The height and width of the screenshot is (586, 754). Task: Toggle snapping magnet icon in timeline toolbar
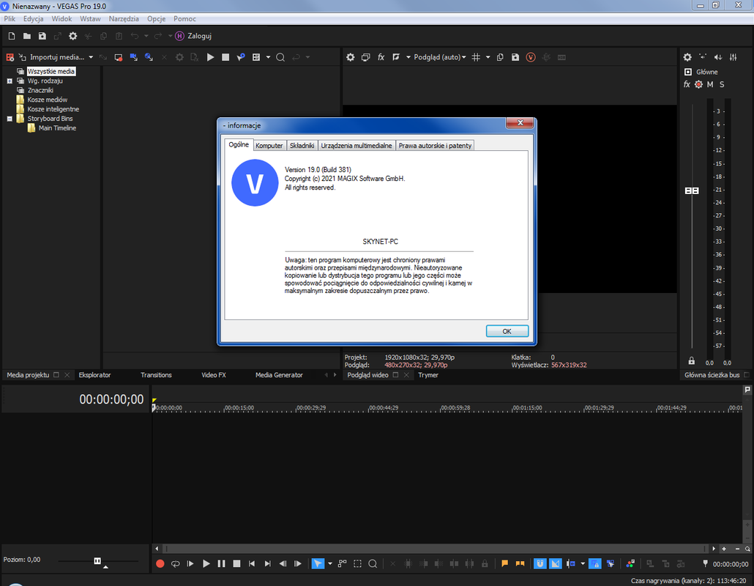pyautogui.click(x=540, y=563)
